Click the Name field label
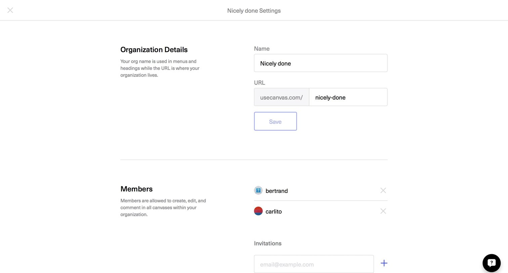Image resolution: width=508 pixels, height=273 pixels. [x=262, y=49]
